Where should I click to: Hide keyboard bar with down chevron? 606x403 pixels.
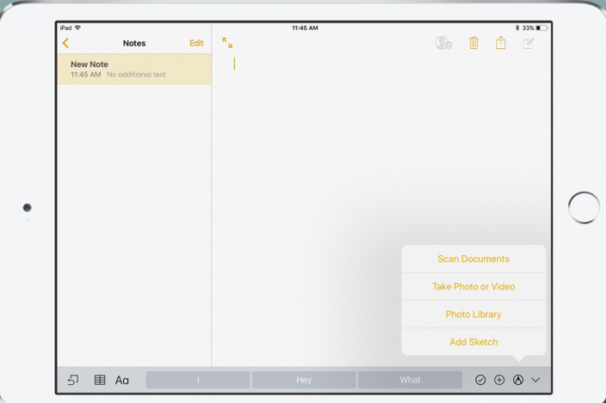coord(535,380)
